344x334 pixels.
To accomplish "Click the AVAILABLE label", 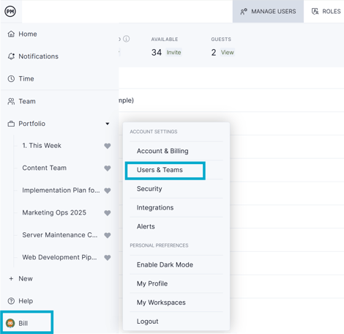I will pyautogui.click(x=165, y=40).
